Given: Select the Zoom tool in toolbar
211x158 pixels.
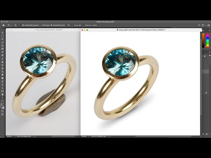Looking at the screenshot, I should click(x=3, y=97).
